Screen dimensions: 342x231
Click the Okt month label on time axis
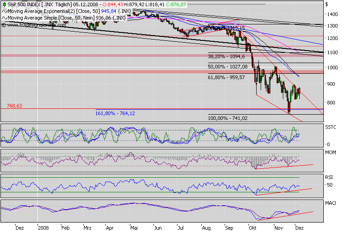click(x=252, y=228)
